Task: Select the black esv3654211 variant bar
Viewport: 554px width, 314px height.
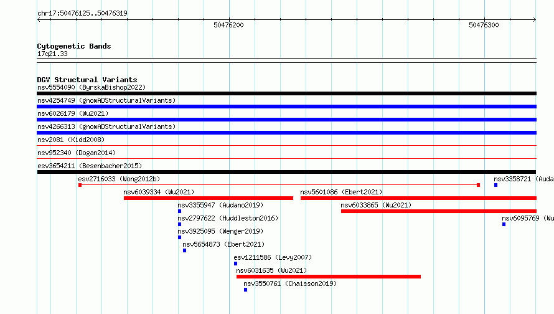Action: coord(286,172)
